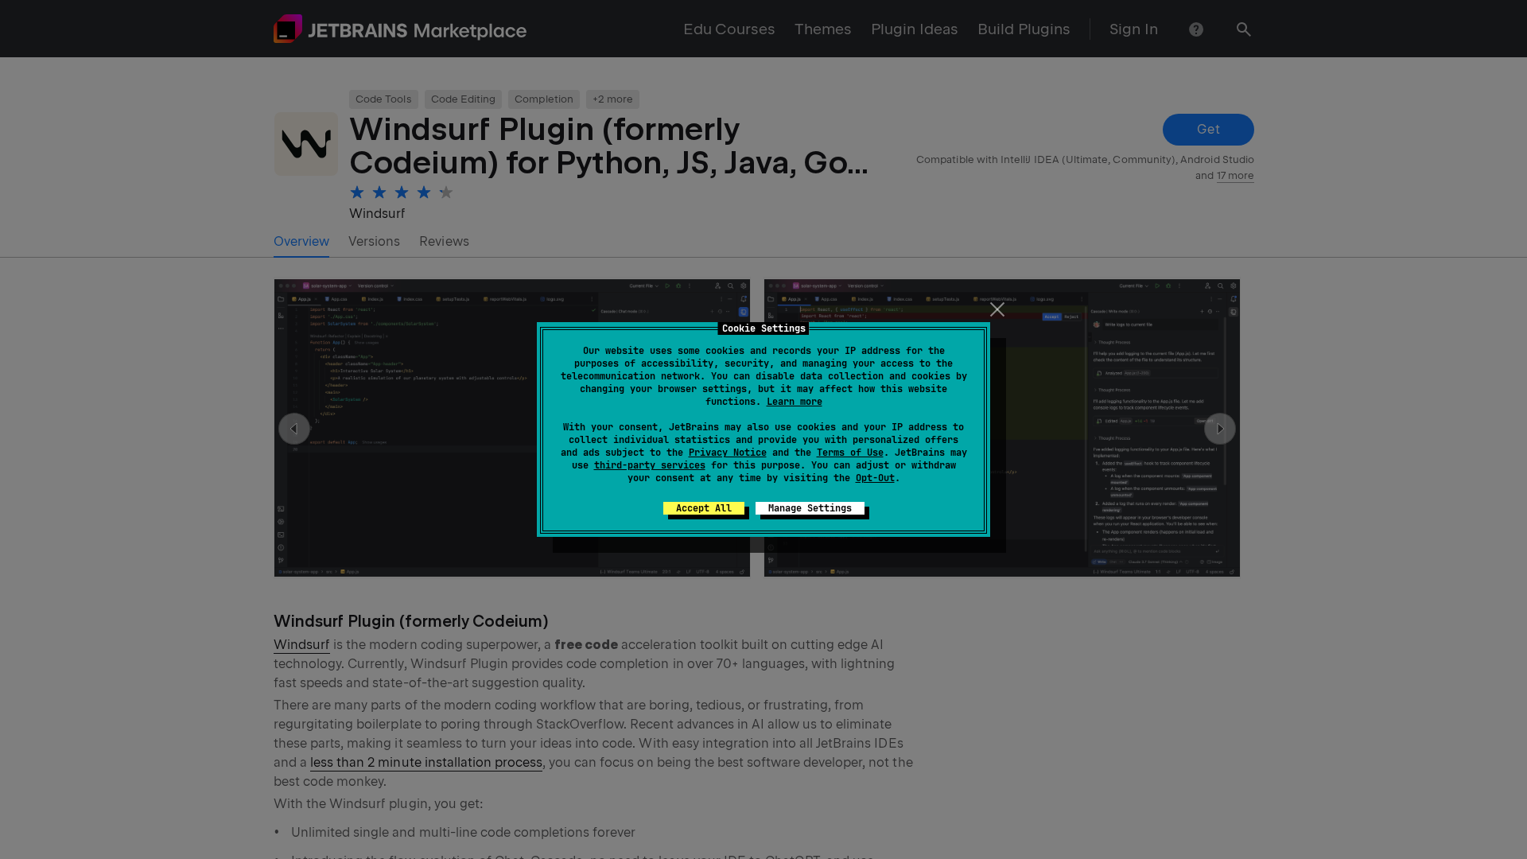Switch to the Versions tab
The image size is (1527, 859).
pos(374,241)
